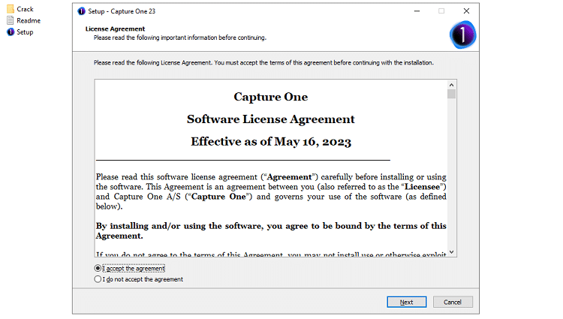Click the large Capture One logo in header
Image resolution: width=563 pixels, height=319 pixels.
point(462,35)
